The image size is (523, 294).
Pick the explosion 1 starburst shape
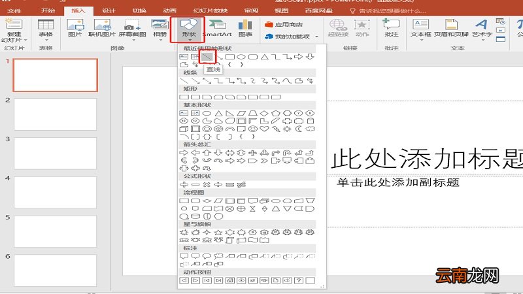[x=184, y=233]
